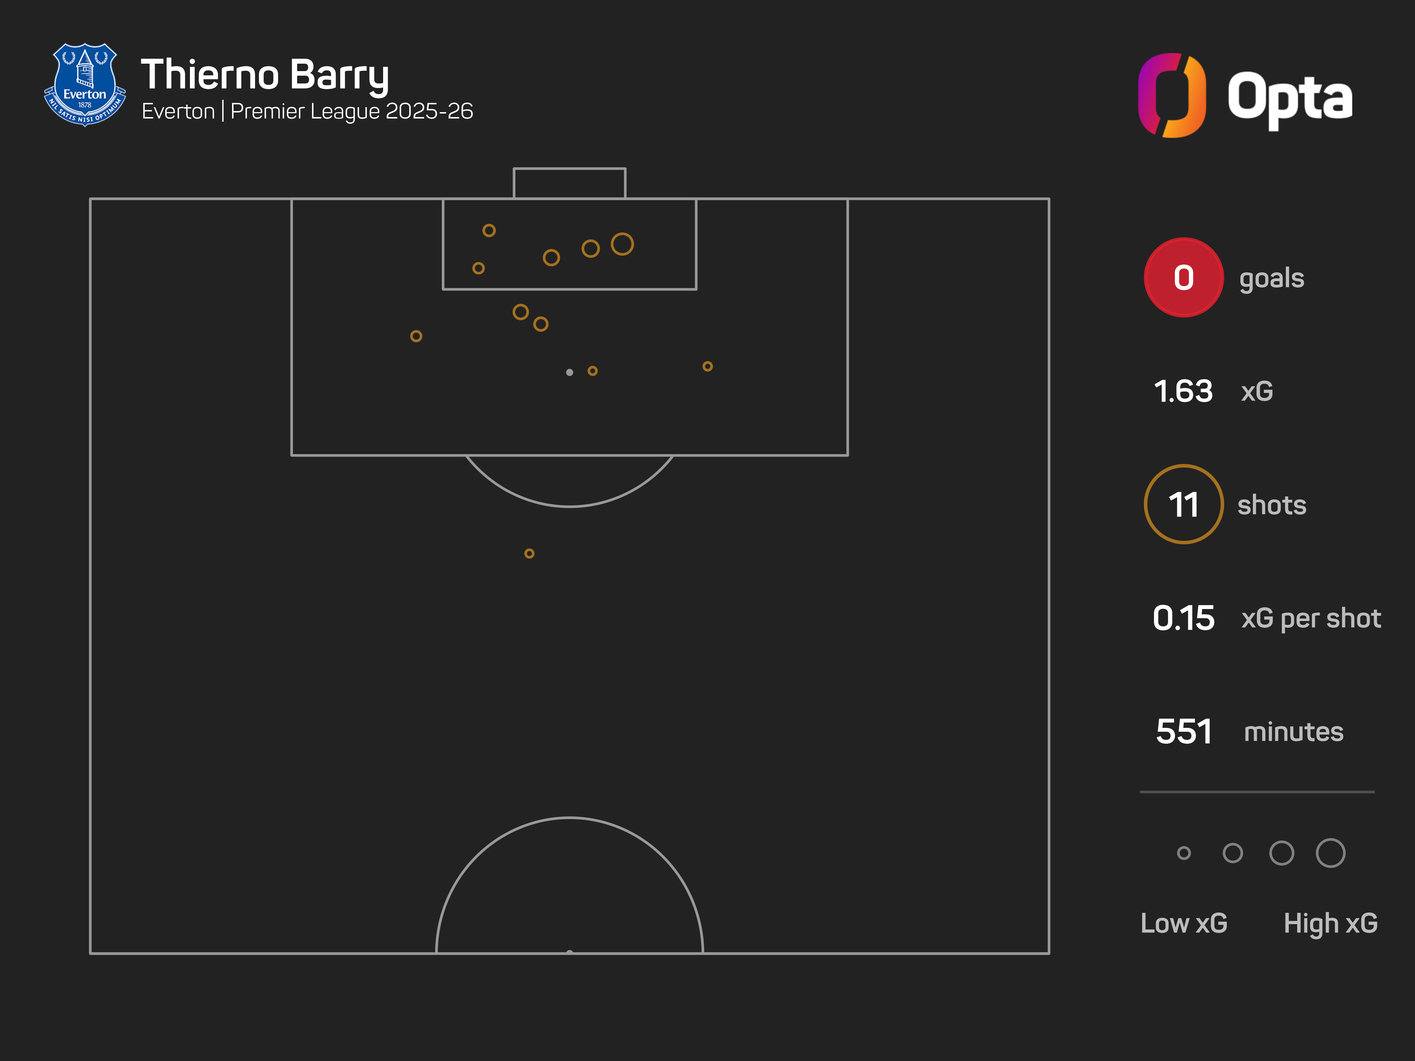
Task: Select the circled 11 shots badge
Action: point(1183,505)
